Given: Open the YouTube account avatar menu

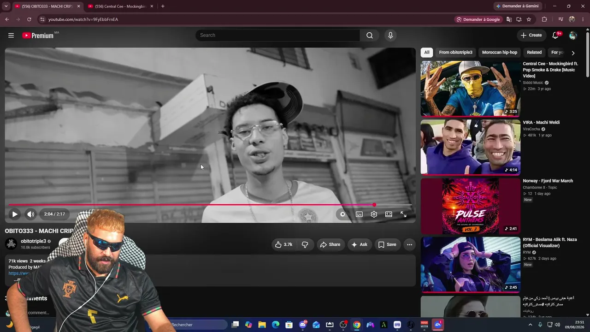Looking at the screenshot, I should [x=573, y=36].
